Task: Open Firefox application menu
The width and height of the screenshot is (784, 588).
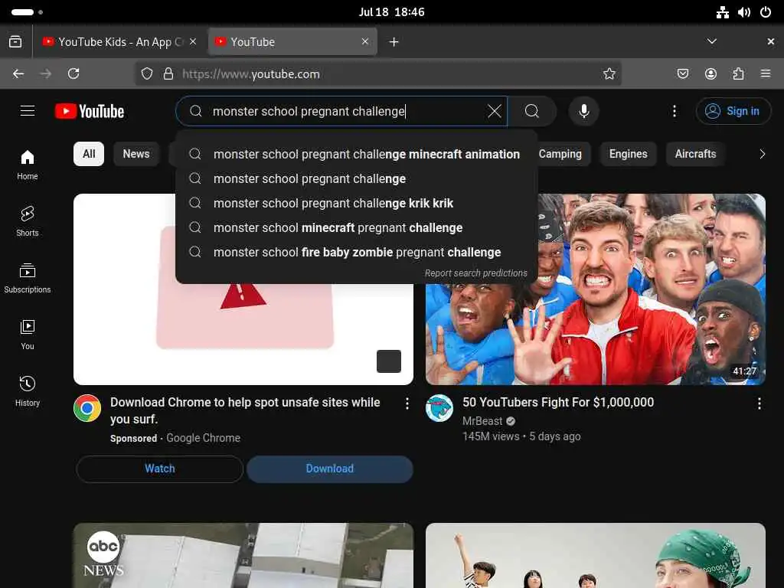Action: pos(766,74)
